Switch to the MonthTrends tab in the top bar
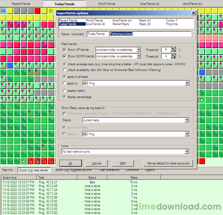 (107, 4)
